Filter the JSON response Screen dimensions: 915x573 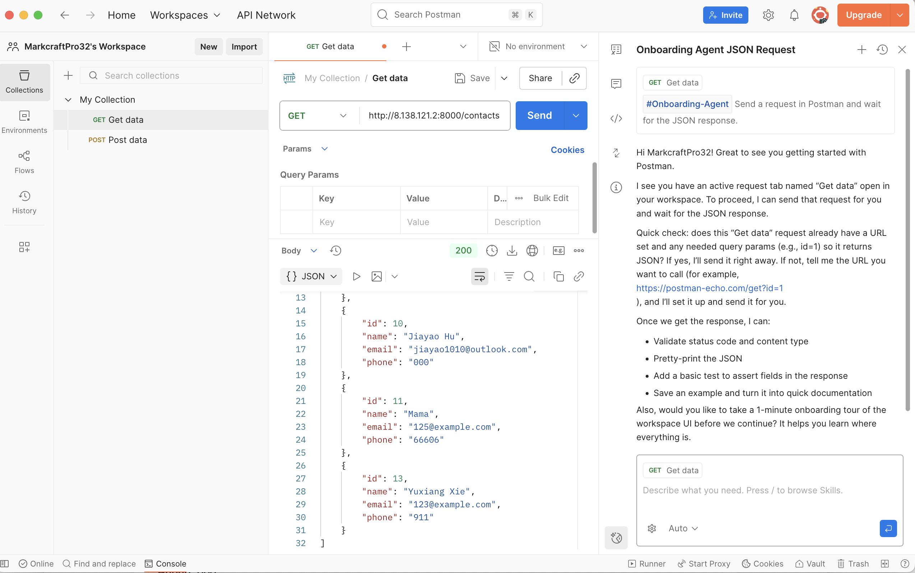[509, 276]
